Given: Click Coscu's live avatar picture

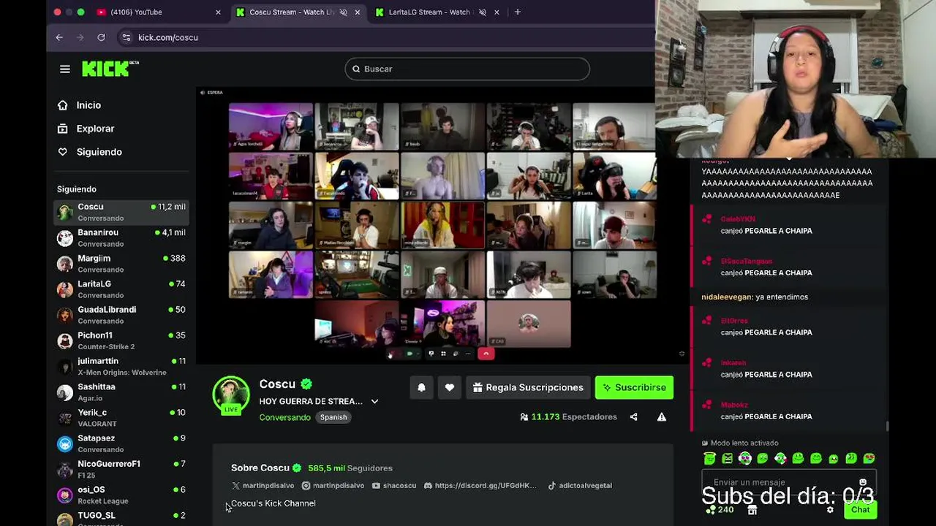Looking at the screenshot, I should coord(231,395).
